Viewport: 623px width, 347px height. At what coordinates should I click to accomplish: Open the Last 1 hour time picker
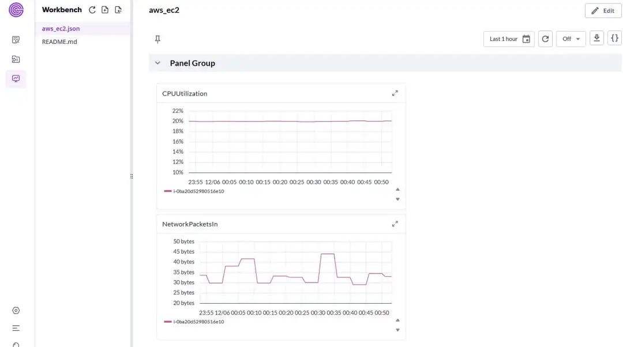(509, 39)
